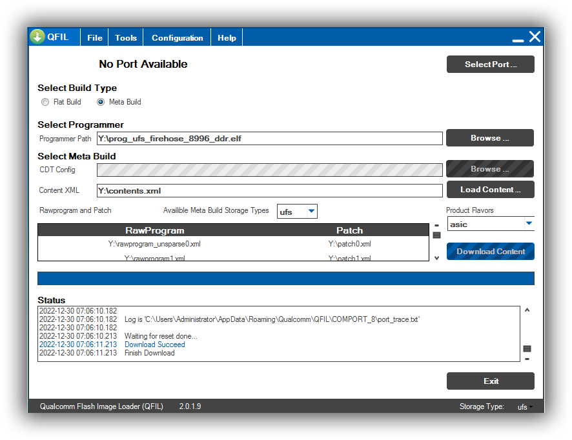
Task: Expand the ufs storage types dropdown
Action: [312, 211]
